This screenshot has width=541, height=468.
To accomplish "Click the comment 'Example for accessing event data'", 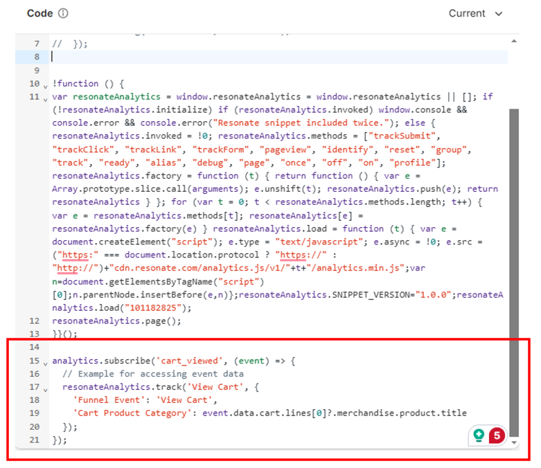I will pos(161,374).
